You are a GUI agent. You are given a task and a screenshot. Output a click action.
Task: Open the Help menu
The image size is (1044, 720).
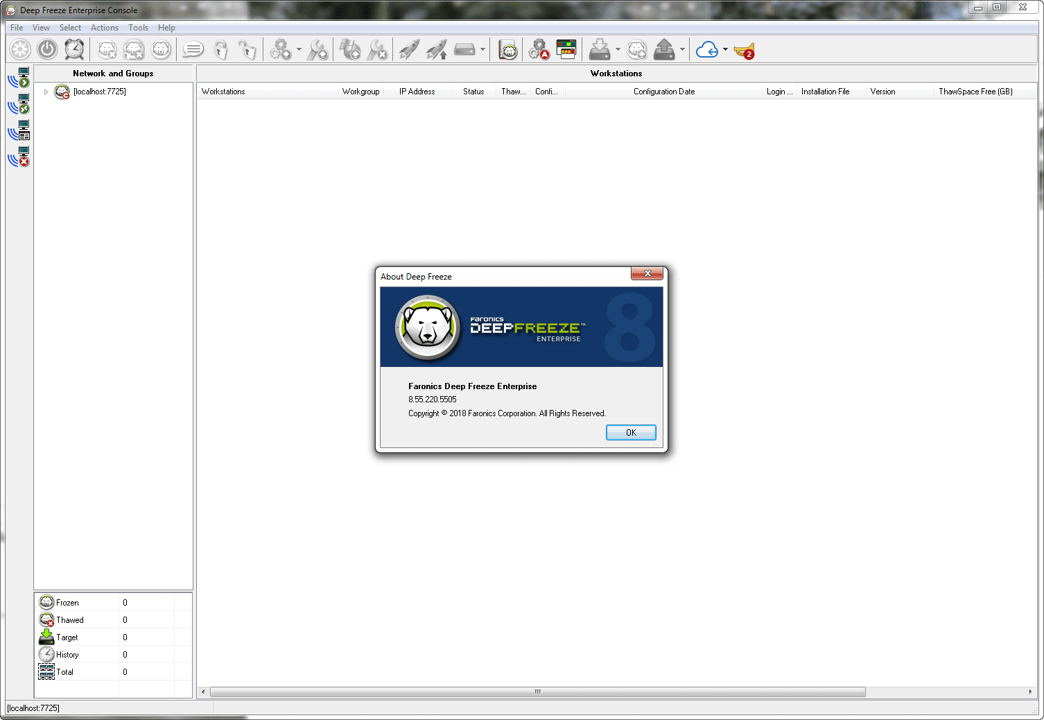click(166, 28)
